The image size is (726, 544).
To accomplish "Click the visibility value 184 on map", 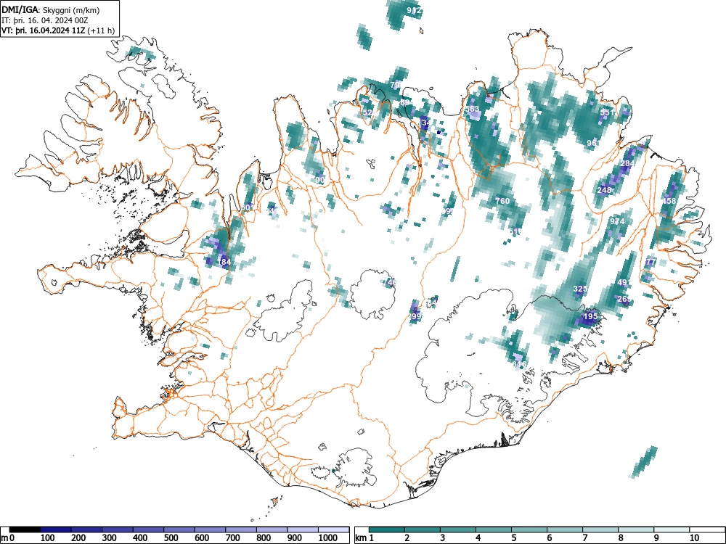I will (224, 262).
